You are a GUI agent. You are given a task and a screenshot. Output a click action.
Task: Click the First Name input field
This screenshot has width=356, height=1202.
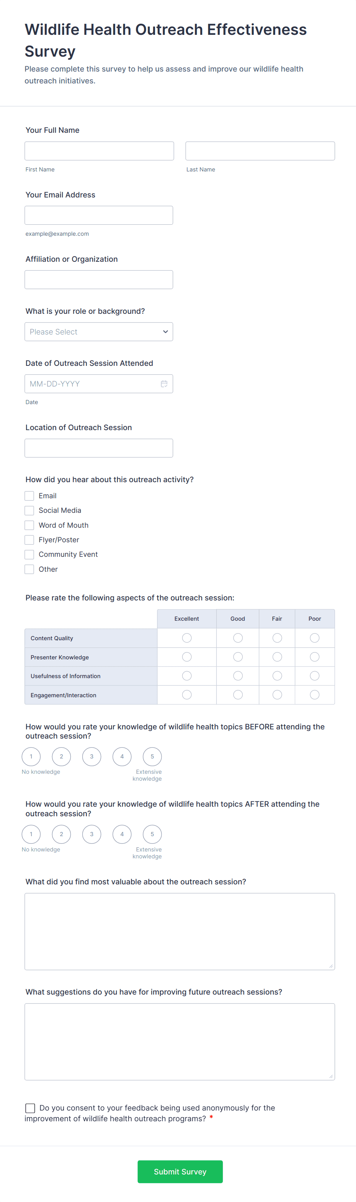pyautogui.click(x=98, y=150)
